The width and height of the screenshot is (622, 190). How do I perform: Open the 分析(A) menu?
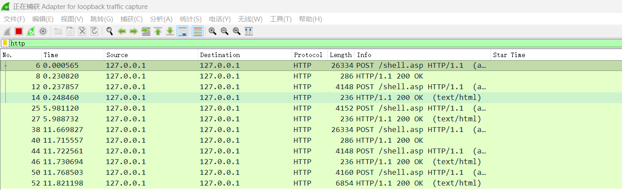tap(161, 19)
